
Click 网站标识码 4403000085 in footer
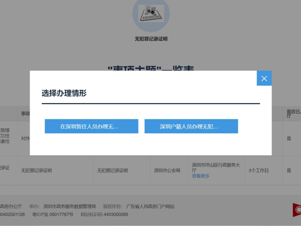(104, 215)
